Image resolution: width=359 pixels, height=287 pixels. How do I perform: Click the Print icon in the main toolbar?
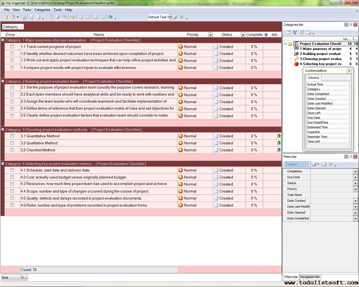[31, 17]
